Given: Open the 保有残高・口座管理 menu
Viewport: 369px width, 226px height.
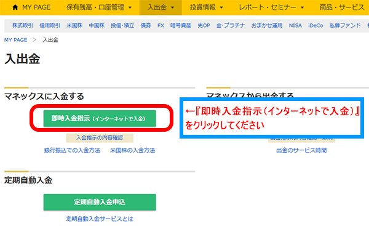Looking at the screenshot, I should click(x=95, y=7).
